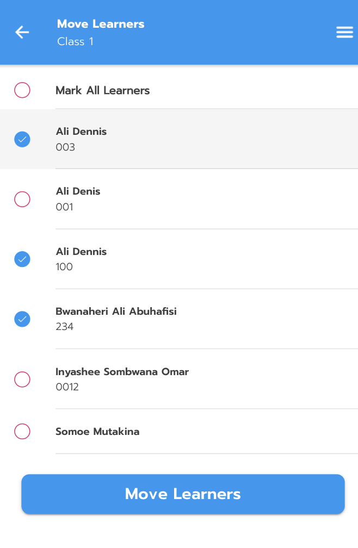Image resolution: width=358 pixels, height=548 pixels.
Task: Tap learner number 0012 text
Action: 67,387
